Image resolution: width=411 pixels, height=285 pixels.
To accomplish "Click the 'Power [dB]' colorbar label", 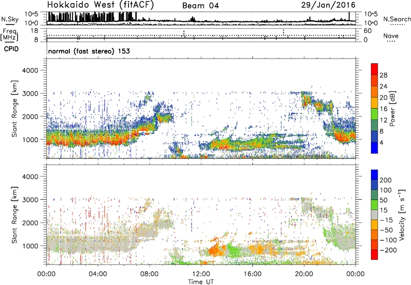I will pyautogui.click(x=392, y=109).
